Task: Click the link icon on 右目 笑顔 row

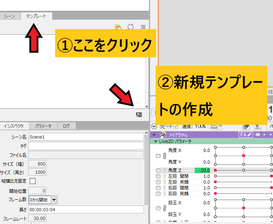Action: tap(164, 193)
